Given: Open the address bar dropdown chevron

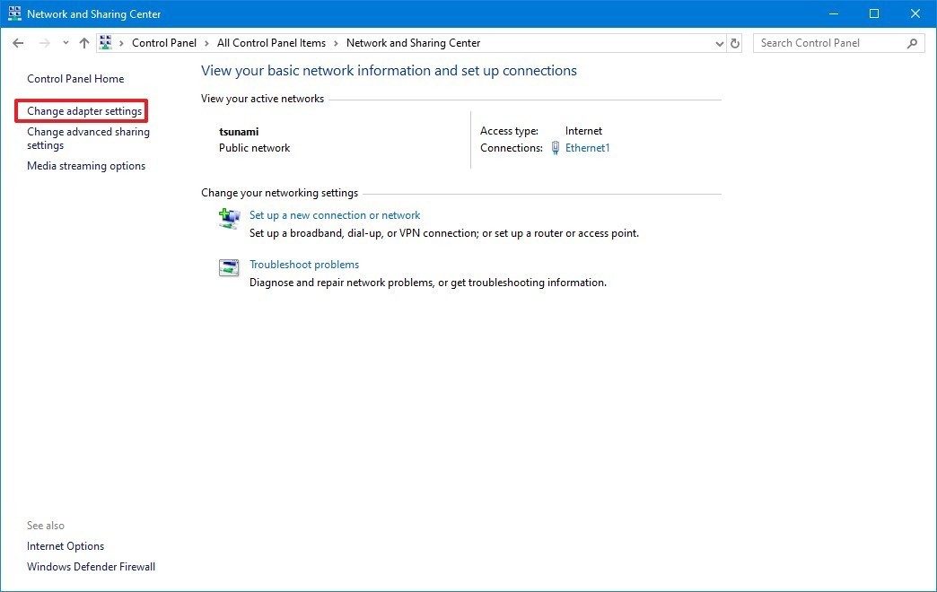Looking at the screenshot, I should coord(718,42).
